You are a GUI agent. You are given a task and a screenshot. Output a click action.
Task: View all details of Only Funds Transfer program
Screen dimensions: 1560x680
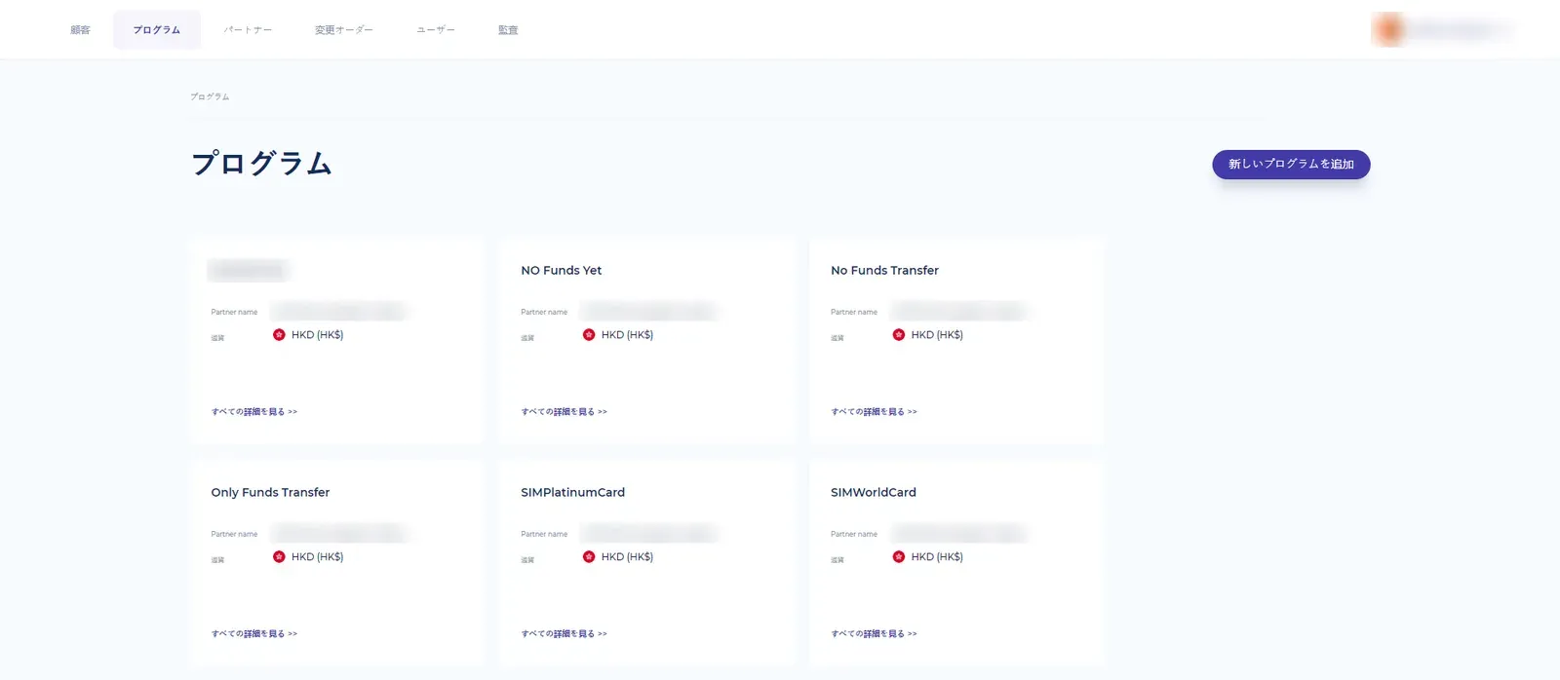point(254,634)
